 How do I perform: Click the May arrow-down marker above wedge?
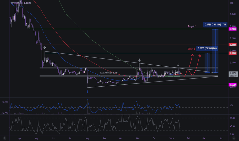click(x=45, y=47)
